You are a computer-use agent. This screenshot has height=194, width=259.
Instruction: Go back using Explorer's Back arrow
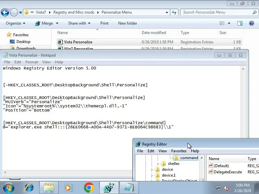coord(5,12)
